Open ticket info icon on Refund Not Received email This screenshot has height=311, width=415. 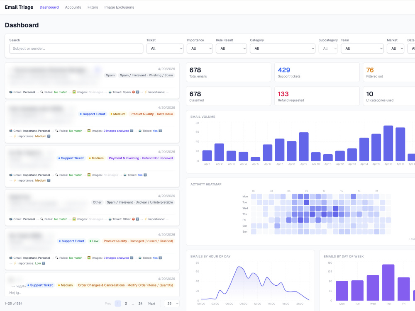pos(145,175)
